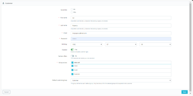This screenshot has width=193, height=96.
Task: Click the scrollbar down arrow
Action: point(191,93)
